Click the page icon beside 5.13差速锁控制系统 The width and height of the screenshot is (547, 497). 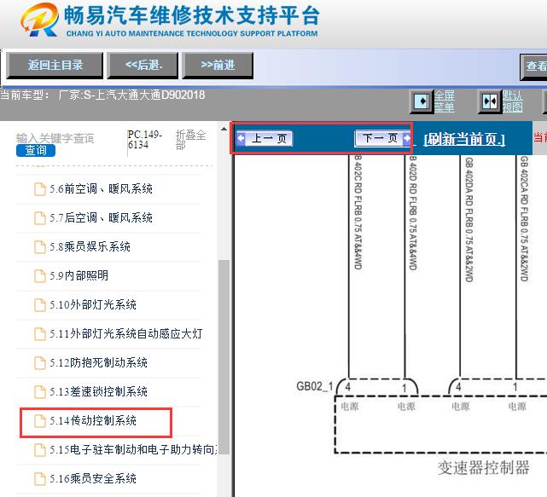(x=40, y=392)
